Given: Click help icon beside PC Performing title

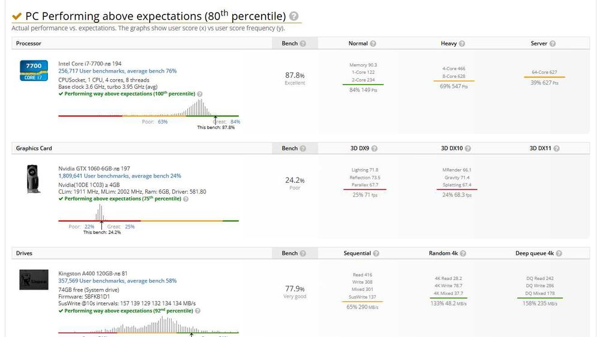Looking at the screenshot, I should pos(294,17).
